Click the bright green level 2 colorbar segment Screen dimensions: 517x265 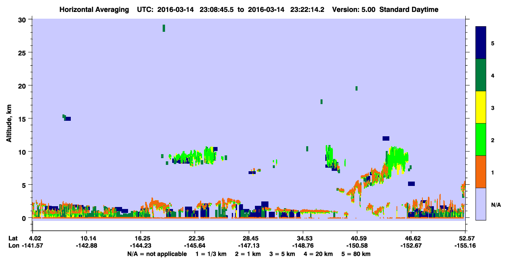click(481, 139)
